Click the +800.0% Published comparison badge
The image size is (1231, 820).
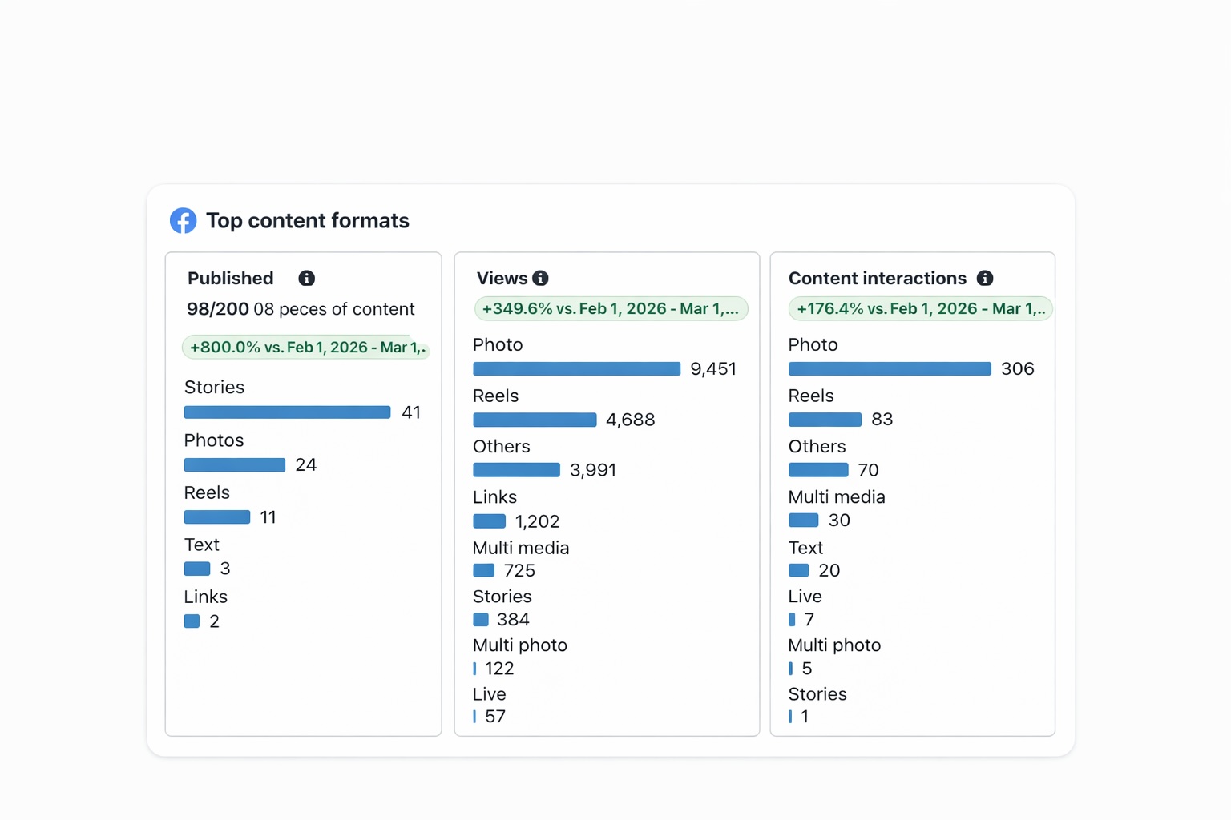coord(306,348)
